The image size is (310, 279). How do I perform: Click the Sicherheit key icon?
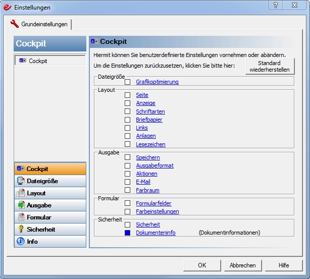pyautogui.click(x=21, y=230)
